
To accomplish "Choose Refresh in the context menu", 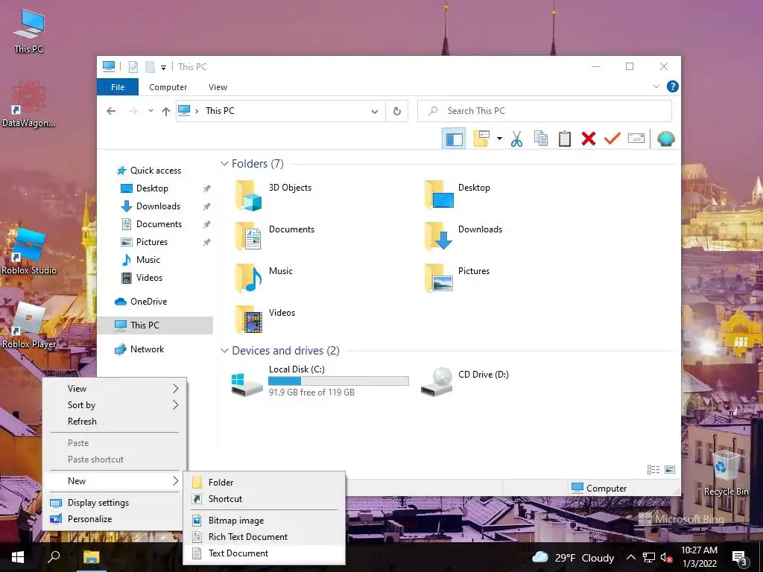I will [x=114, y=422].
